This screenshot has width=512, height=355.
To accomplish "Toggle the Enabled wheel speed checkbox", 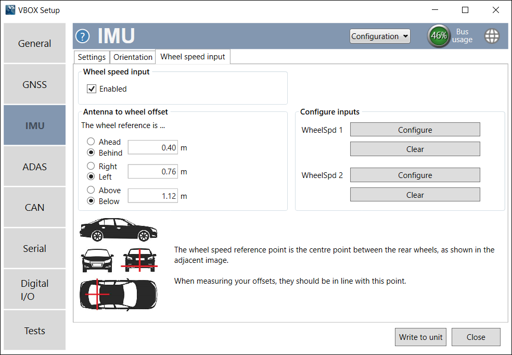I will [92, 89].
